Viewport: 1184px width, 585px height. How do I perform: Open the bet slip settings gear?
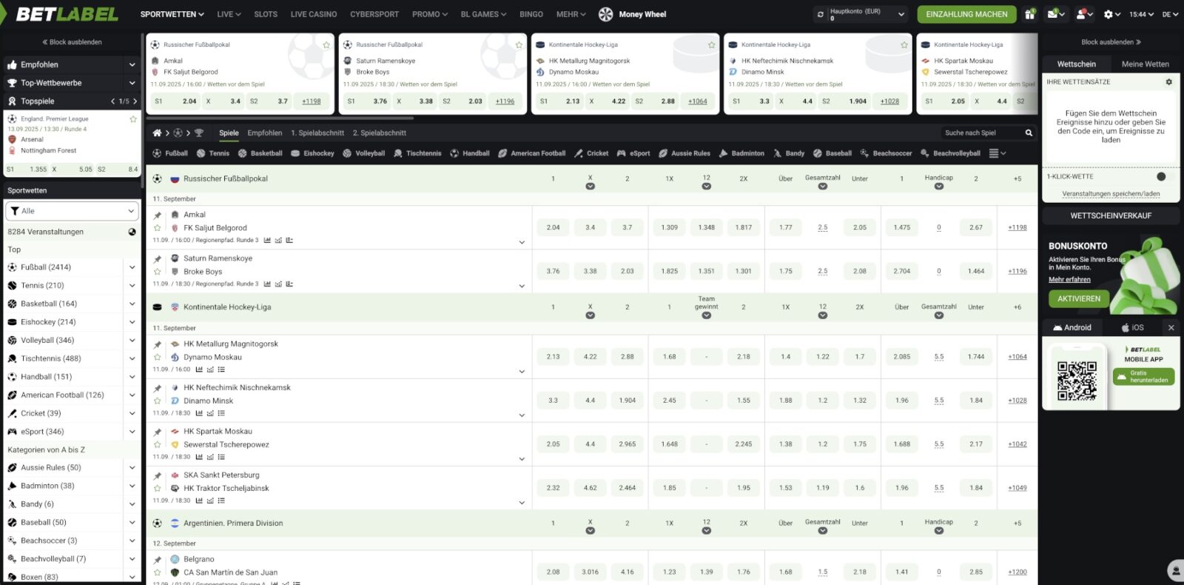tap(1169, 82)
